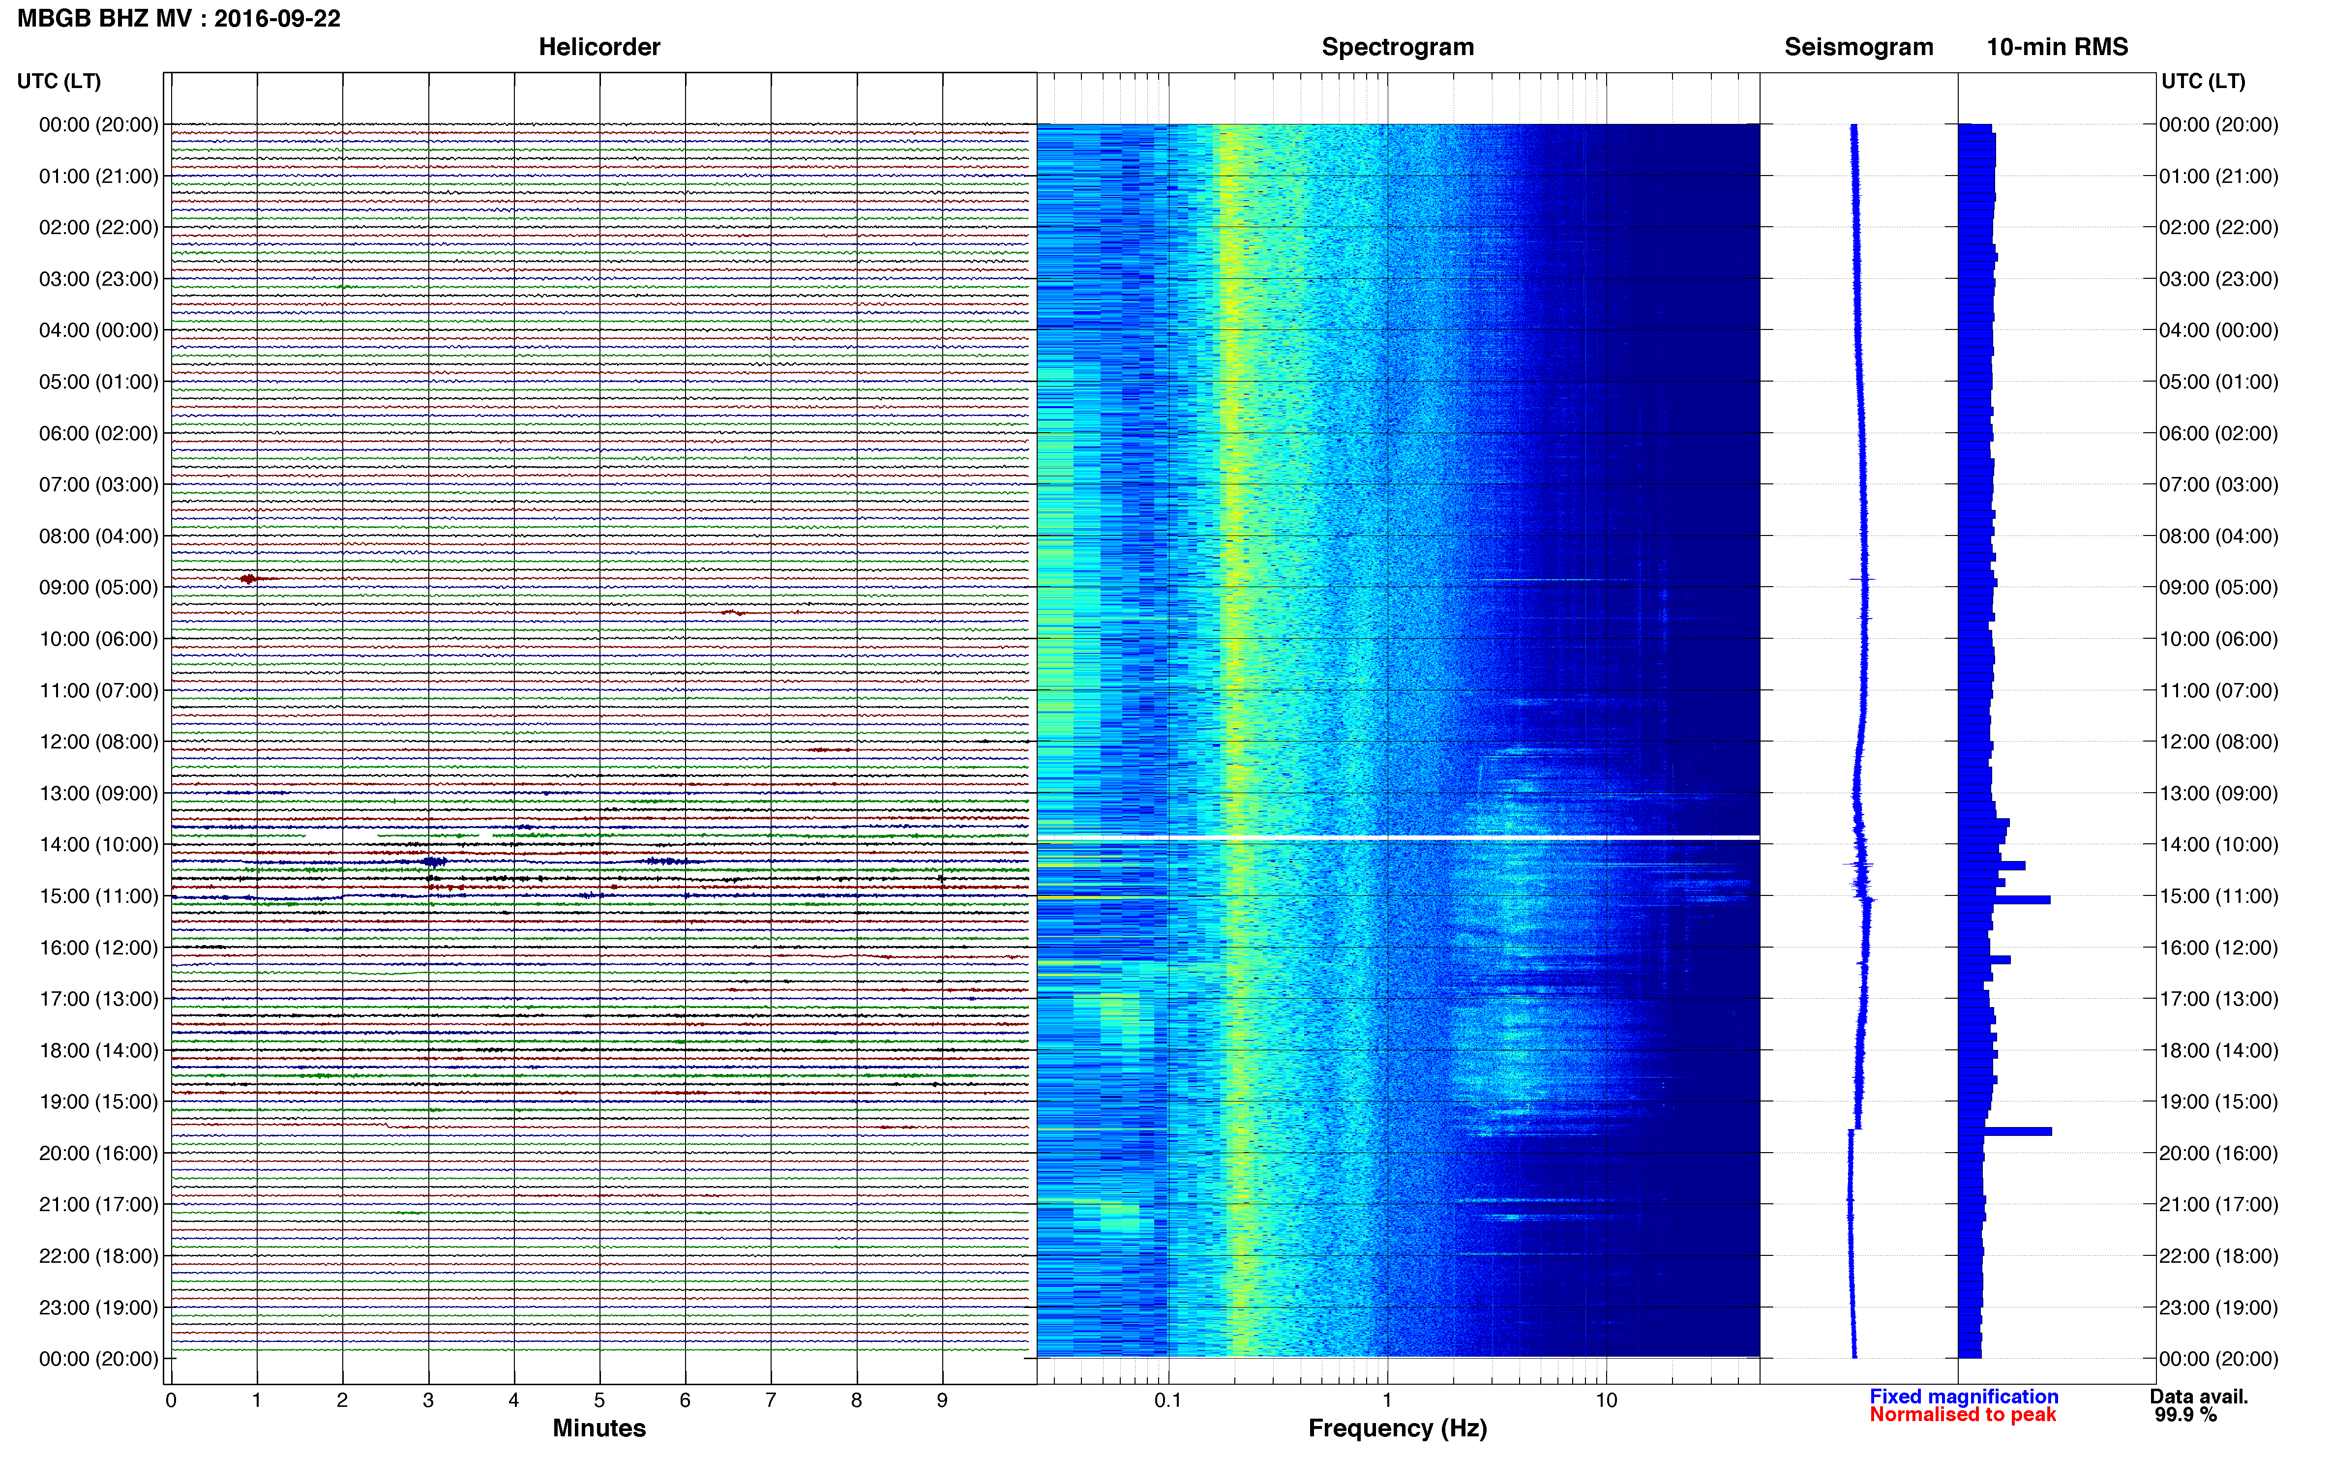
Task: Click the left-axis time label 06:00 (02:00)
Action: coord(98,434)
